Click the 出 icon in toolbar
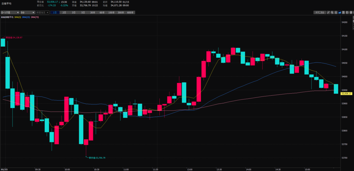The width and height of the screenshot is (354, 171). [x=336, y=12]
